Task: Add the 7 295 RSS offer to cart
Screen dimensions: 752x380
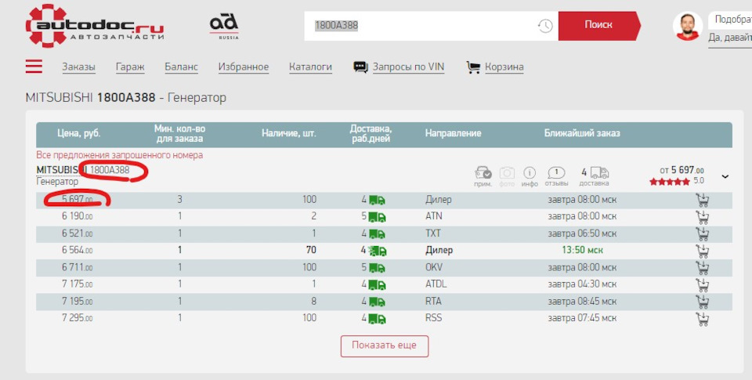Action: [x=703, y=319]
